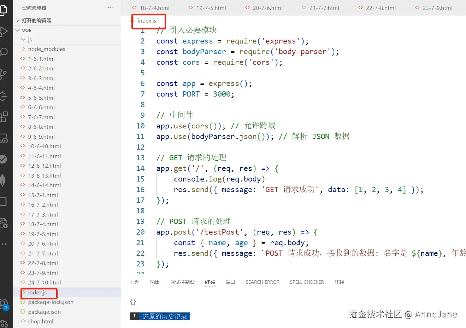466x328 pixels.
Task: Open the Accounts menu with badge
Action: (x=4, y=305)
